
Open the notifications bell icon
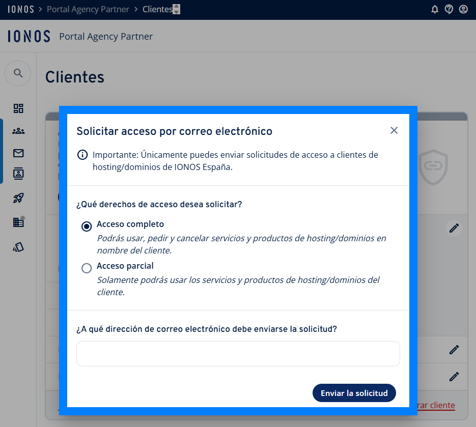pos(435,9)
